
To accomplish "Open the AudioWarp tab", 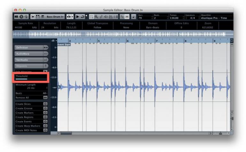I will 29,54.
